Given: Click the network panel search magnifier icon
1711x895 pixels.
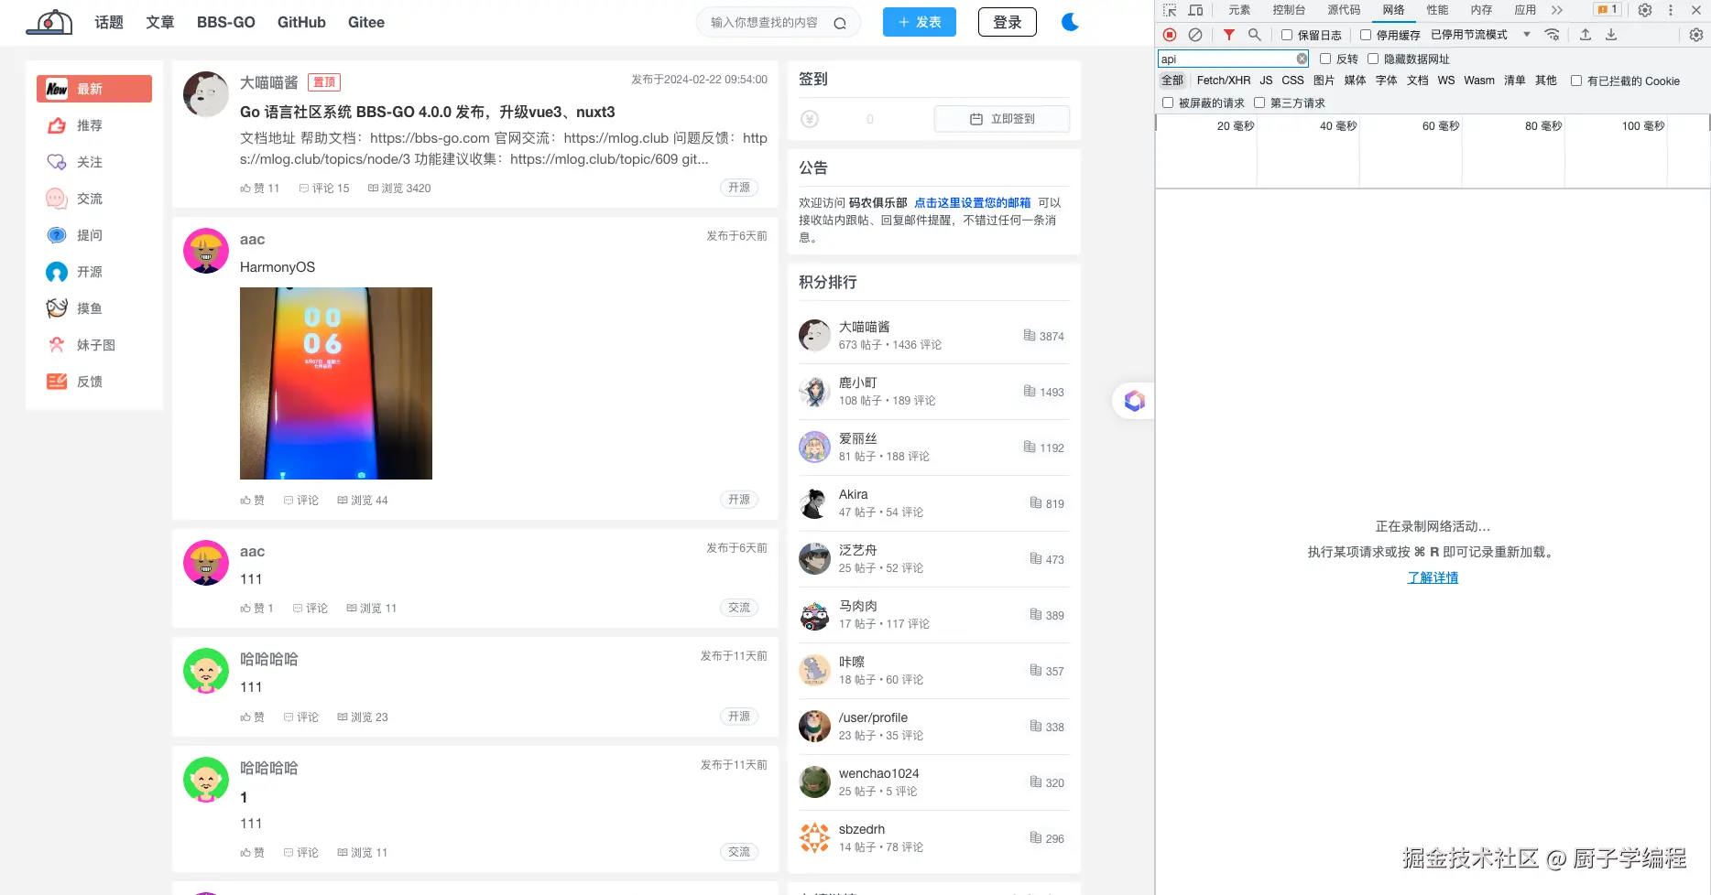Looking at the screenshot, I should (1254, 35).
